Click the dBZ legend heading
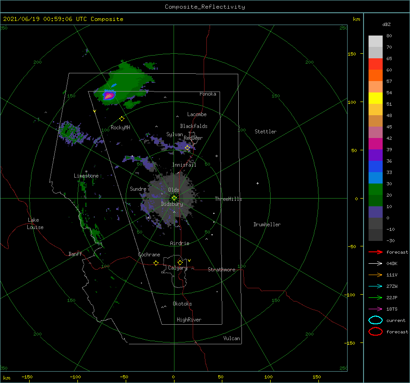This screenshot has height=383, width=410. 386,24
